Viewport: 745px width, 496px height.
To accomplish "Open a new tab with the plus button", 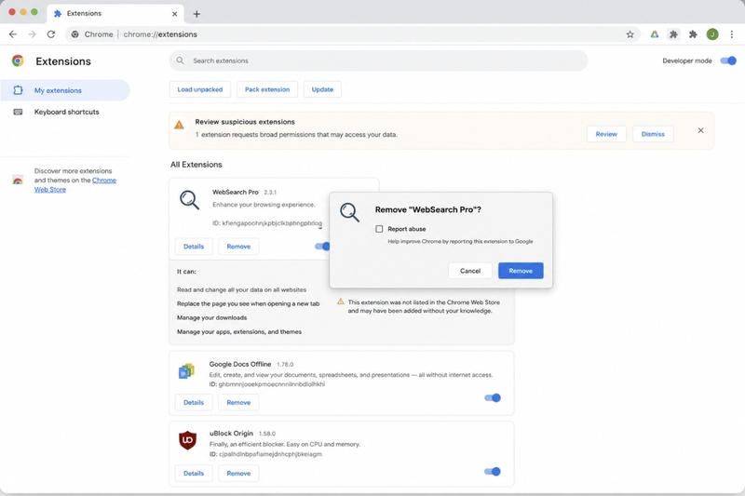I will click(x=196, y=14).
